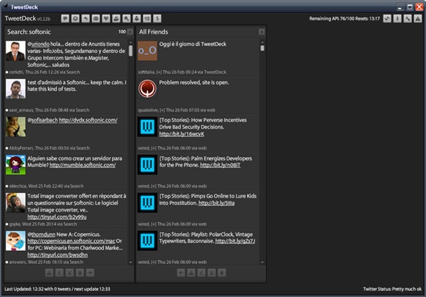
Task: Open the tinyurl.com/b2v99u link
Action: pyautogui.click(x=57, y=217)
